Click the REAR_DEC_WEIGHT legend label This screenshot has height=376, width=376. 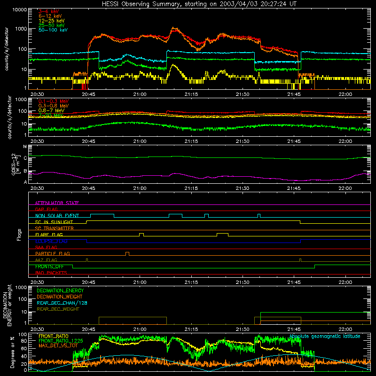(58, 309)
